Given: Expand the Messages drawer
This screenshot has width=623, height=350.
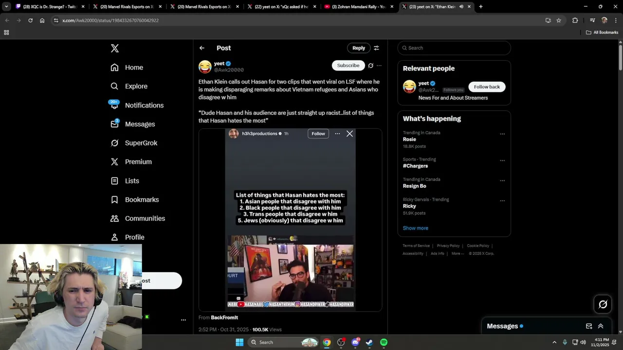Looking at the screenshot, I should pos(601,326).
